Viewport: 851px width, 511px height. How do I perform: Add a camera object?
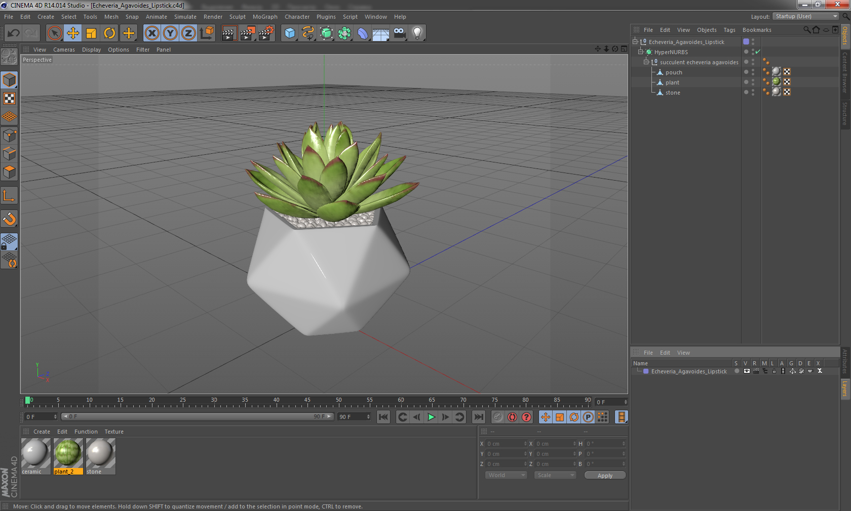click(x=399, y=33)
